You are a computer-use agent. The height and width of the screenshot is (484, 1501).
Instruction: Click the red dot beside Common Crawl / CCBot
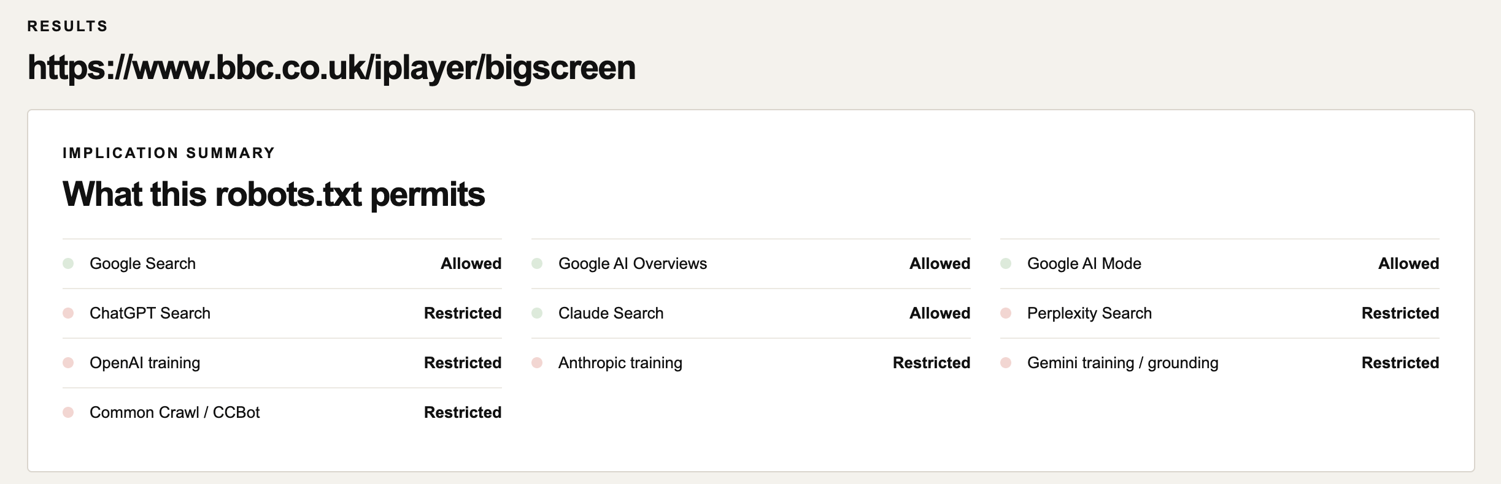coord(68,412)
